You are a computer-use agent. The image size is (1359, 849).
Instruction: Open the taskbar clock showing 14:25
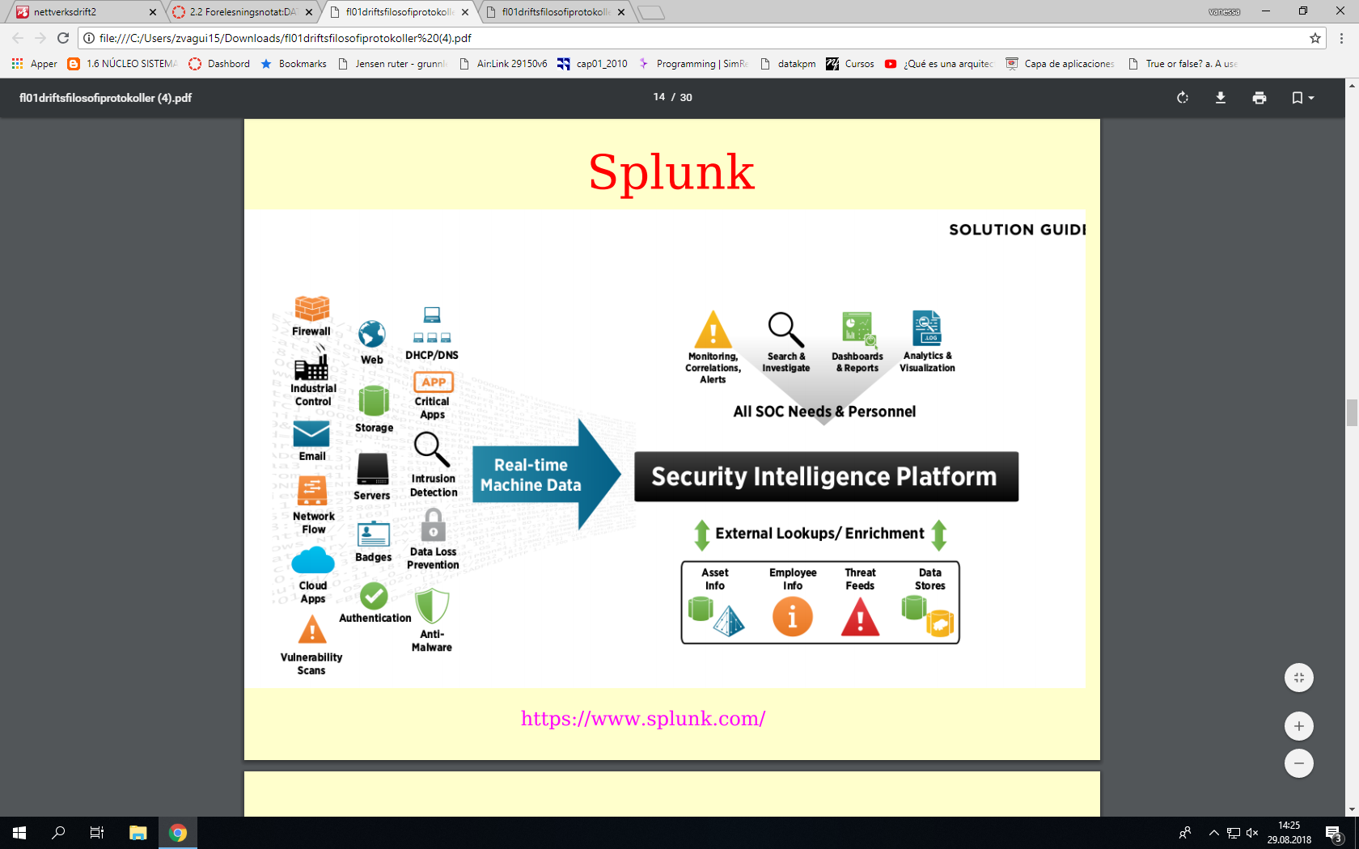click(1289, 833)
